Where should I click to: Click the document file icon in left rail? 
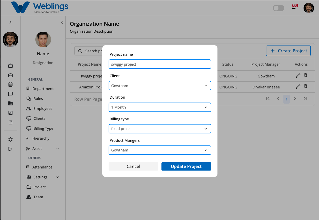(10, 122)
